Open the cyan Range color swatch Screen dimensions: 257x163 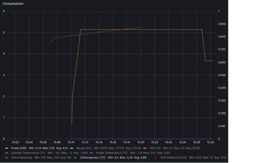pos(72,148)
